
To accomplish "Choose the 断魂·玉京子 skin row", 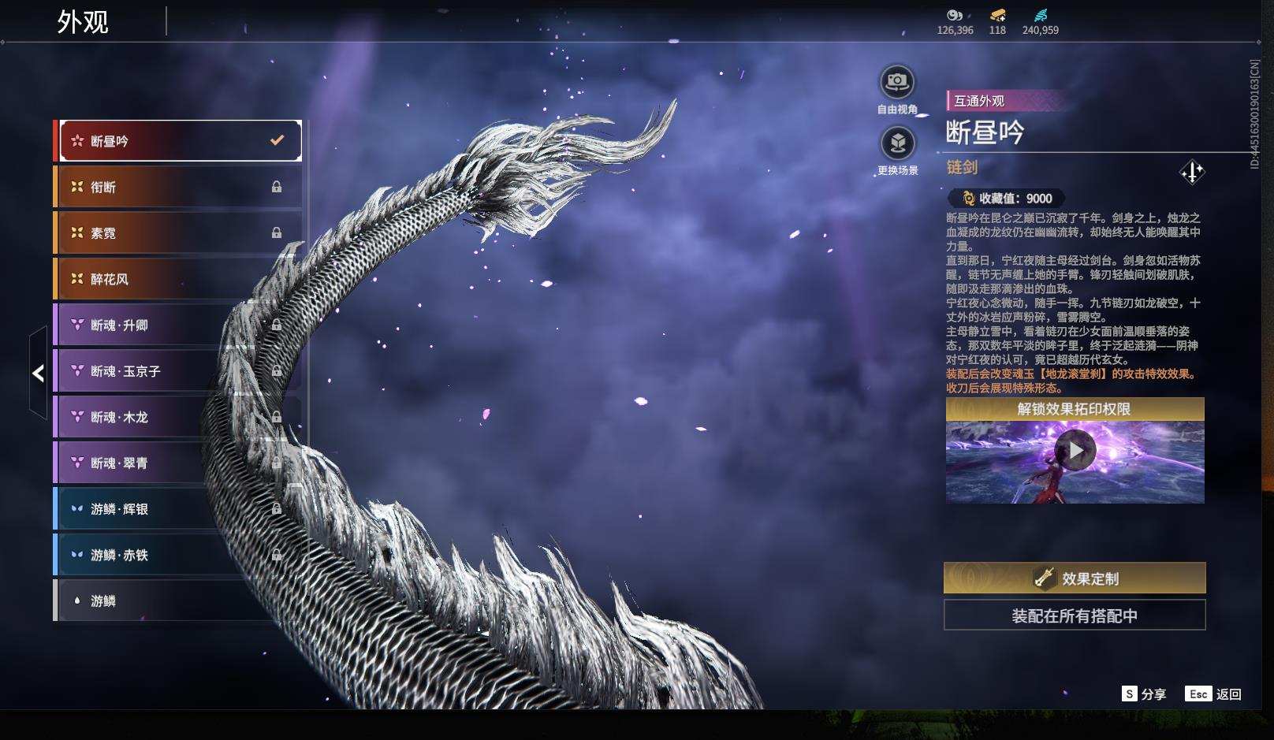I will pyautogui.click(x=178, y=371).
